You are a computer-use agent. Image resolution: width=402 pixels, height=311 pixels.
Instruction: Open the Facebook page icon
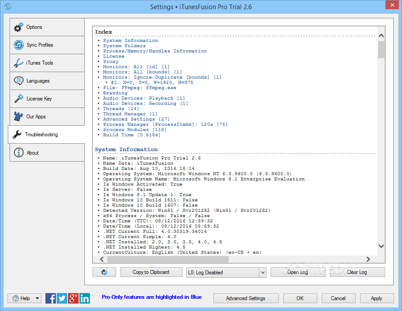click(51, 298)
